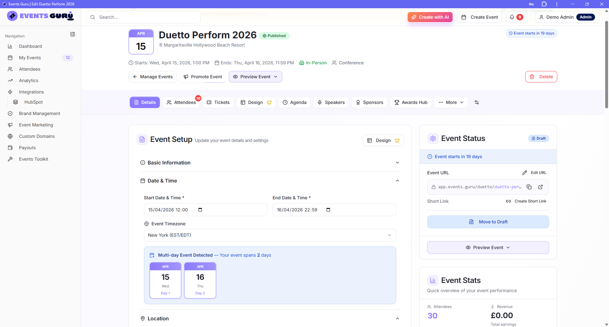Open event URL in new tab icon

[x=540, y=187]
